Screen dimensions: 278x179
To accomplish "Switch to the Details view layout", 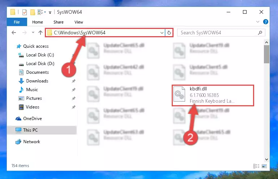I will pos(256,166).
